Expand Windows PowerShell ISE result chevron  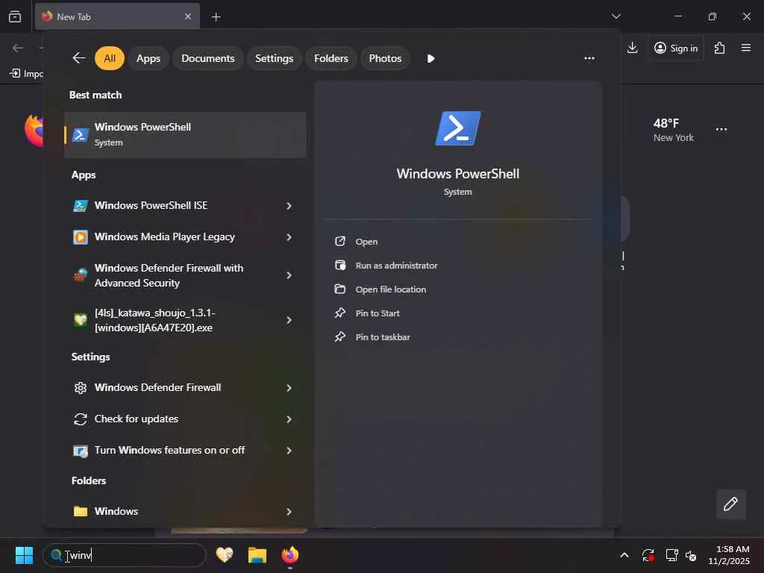(x=289, y=206)
